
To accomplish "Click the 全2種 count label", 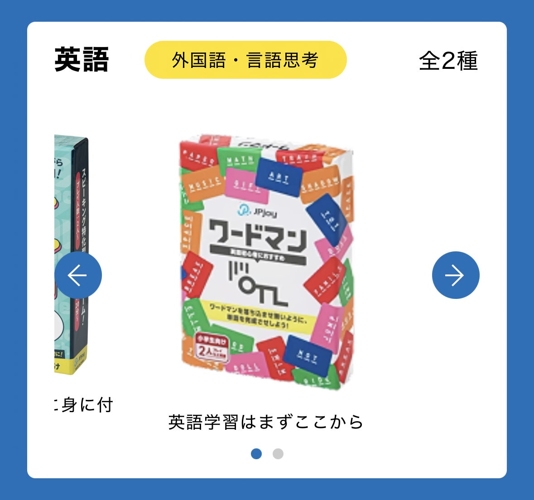I will click(448, 61).
